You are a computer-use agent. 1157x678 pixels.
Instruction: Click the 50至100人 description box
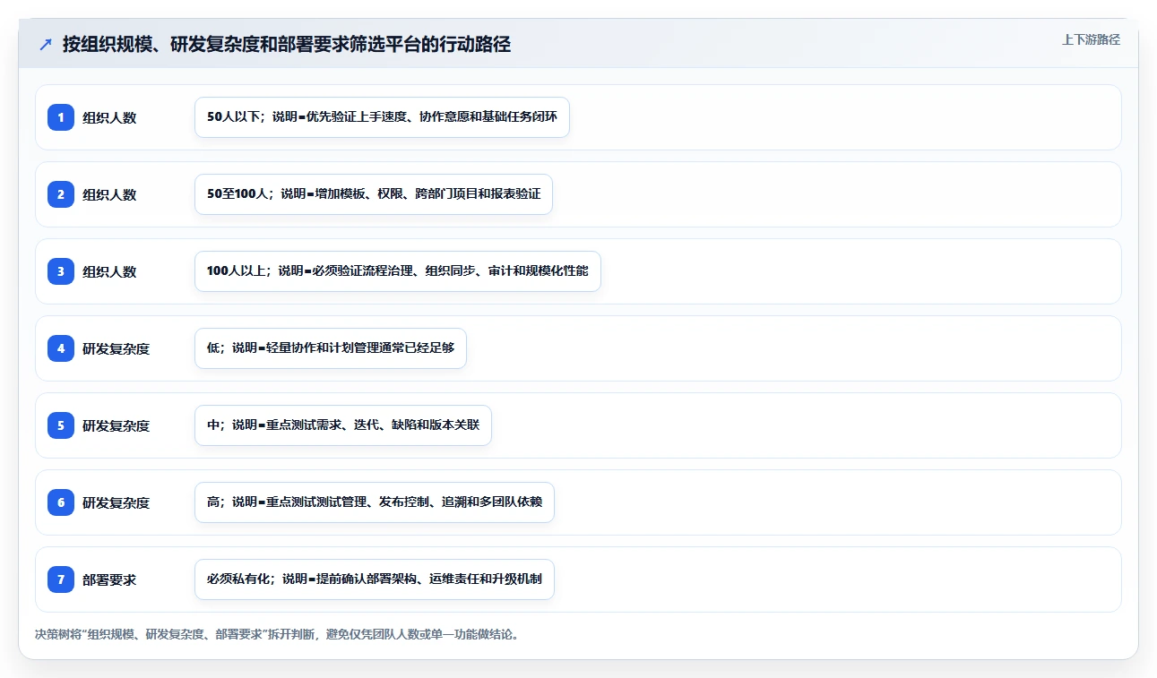tap(374, 194)
